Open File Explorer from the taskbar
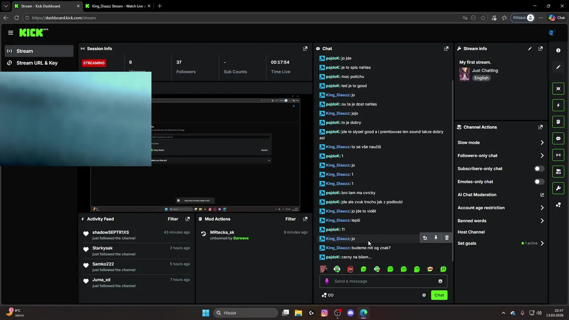This screenshot has height=320, width=569. (298, 313)
